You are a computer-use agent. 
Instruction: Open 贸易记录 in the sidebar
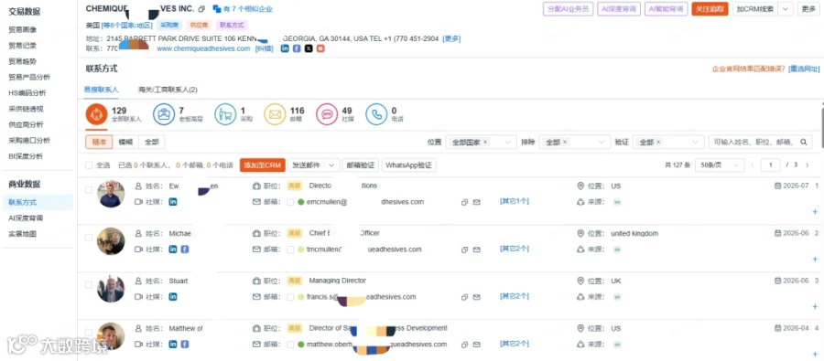coord(23,46)
